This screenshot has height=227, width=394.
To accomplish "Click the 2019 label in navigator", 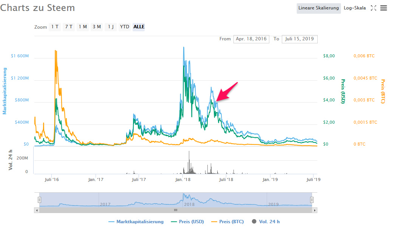I will coord(273,204).
